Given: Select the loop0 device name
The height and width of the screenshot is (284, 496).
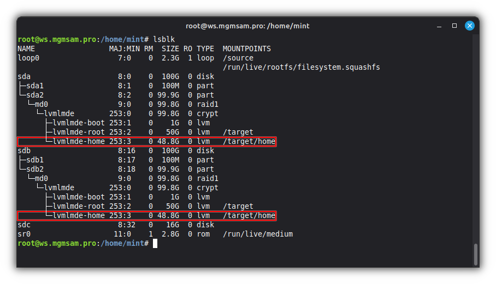Looking at the screenshot, I should (28, 58).
